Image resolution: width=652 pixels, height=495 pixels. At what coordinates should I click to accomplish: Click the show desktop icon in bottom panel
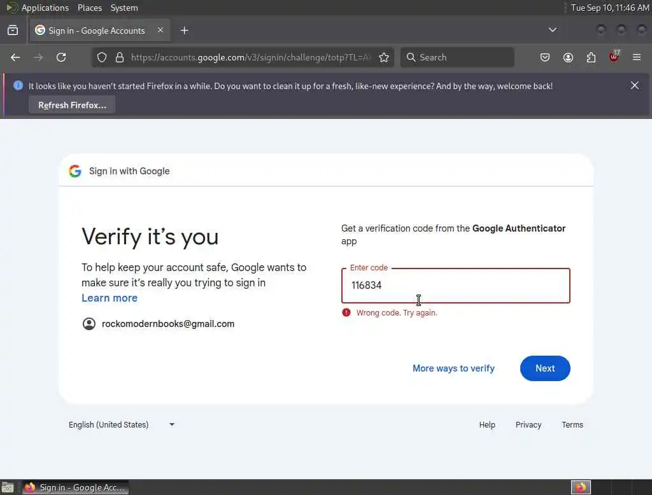[x=8, y=487]
